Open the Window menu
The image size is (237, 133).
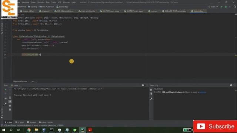click(x=66, y=3)
